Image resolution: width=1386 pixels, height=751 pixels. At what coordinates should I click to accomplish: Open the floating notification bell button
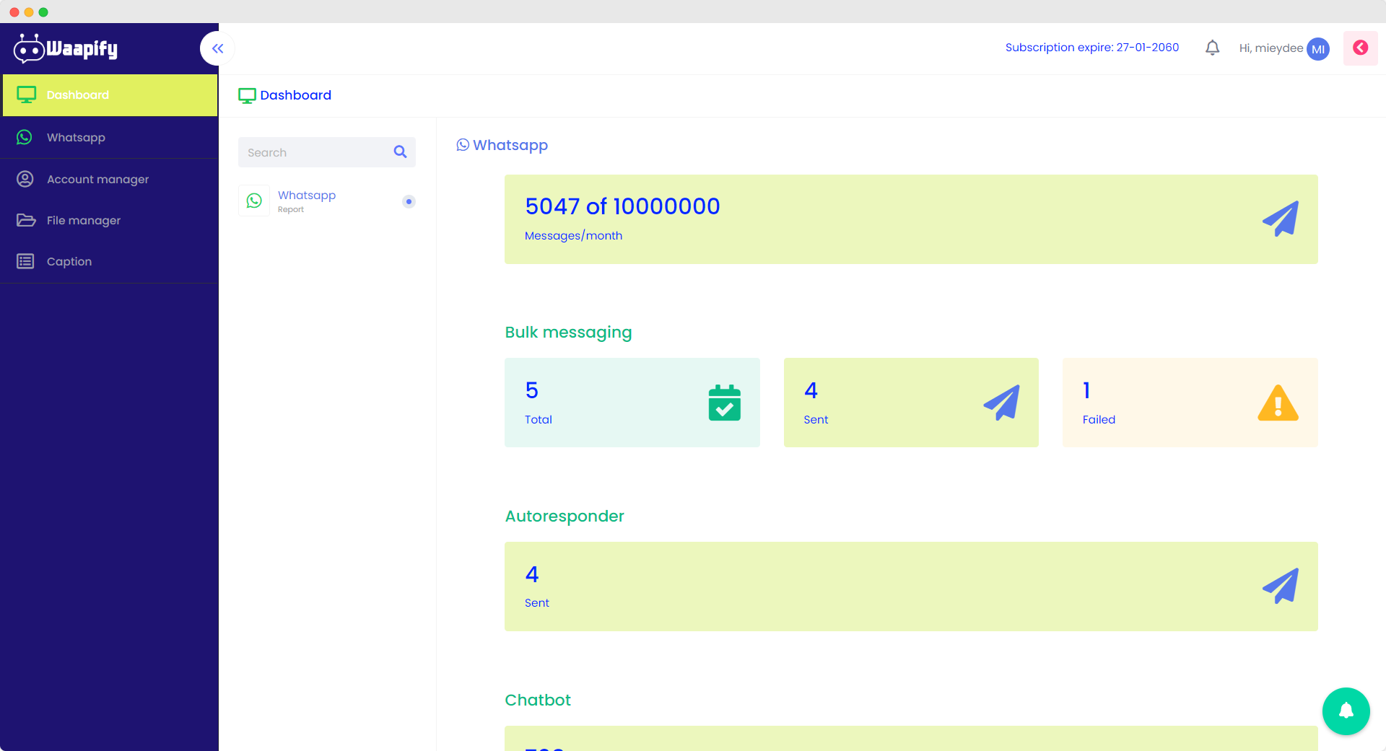[x=1346, y=711]
